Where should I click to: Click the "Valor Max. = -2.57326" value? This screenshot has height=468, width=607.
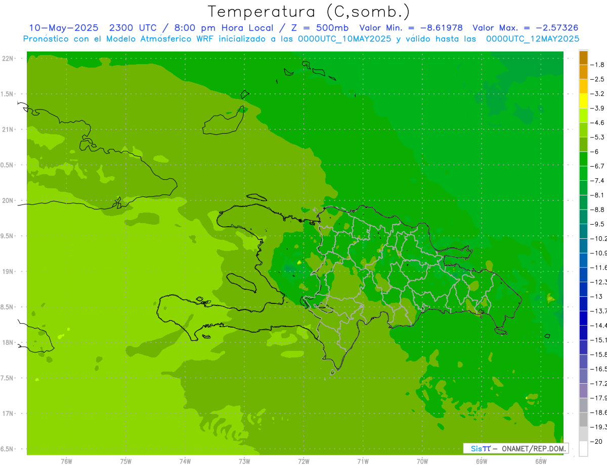525,28
